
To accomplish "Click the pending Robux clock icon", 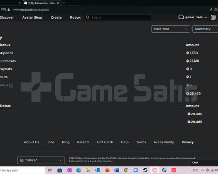I will pos(11,85).
